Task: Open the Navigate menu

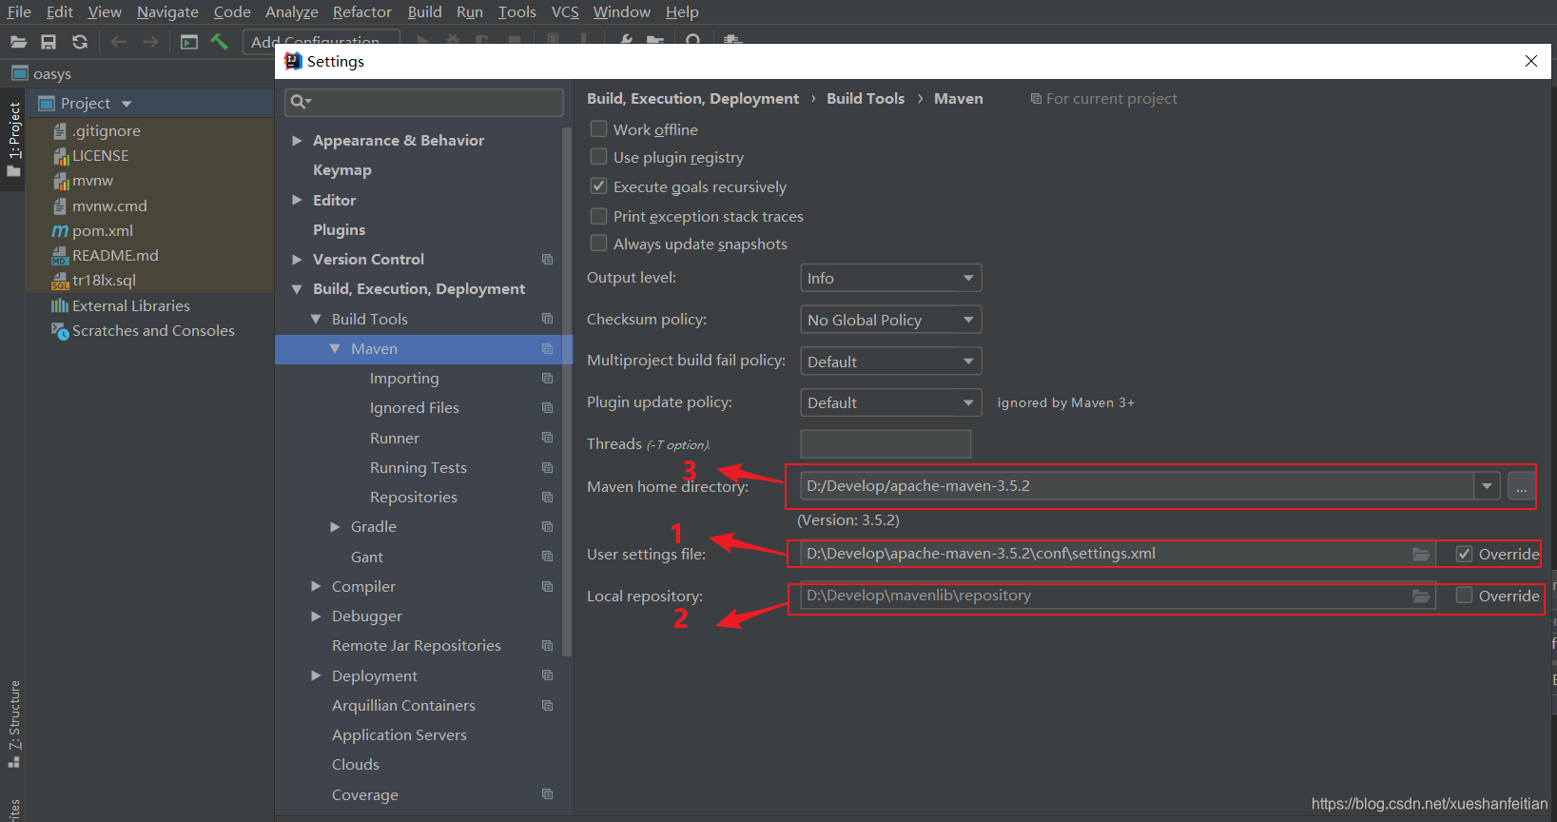Action: pyautogui.click(x=167, y=11)
